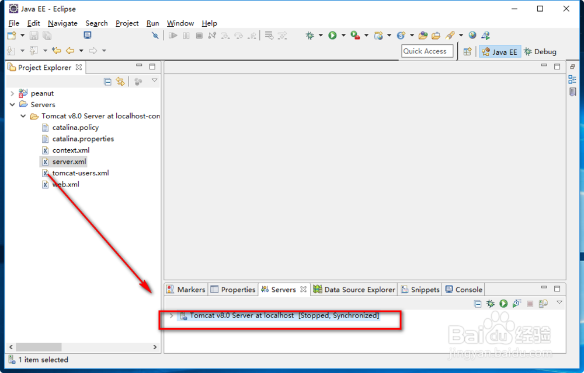Open the Run configurations dropdown arrow
This screenshot has width=584, height=373.
(x=343, y=36)
